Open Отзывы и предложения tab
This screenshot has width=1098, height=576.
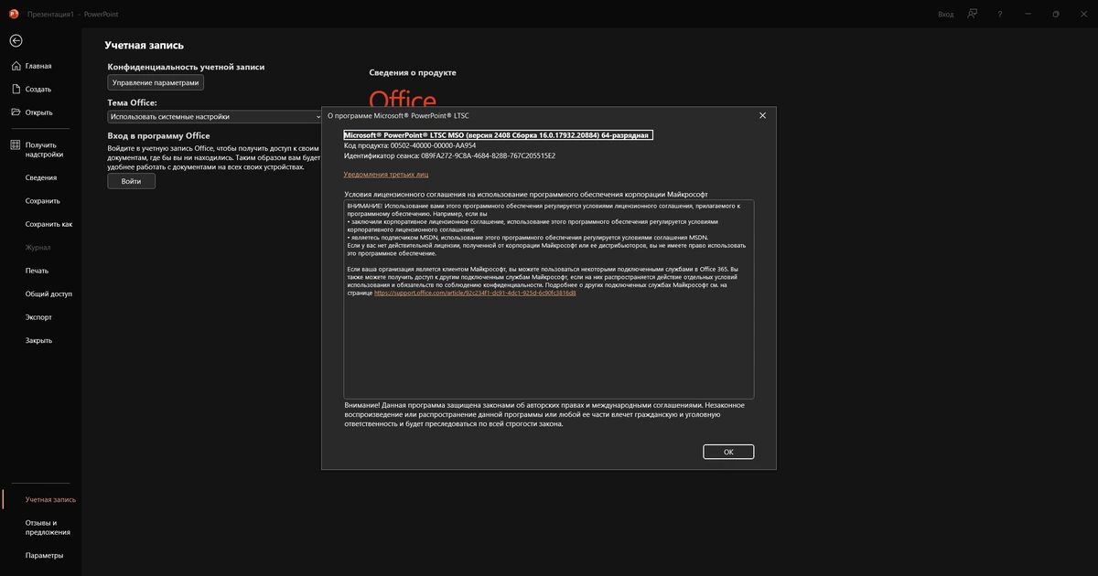tap(48, 528)
